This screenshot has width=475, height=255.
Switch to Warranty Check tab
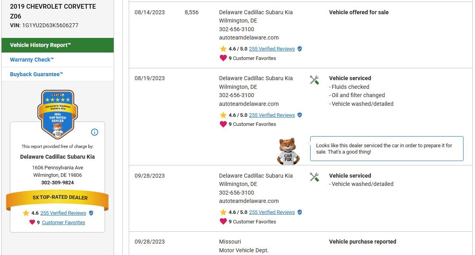pyautogui.click(x=32, y=60)
